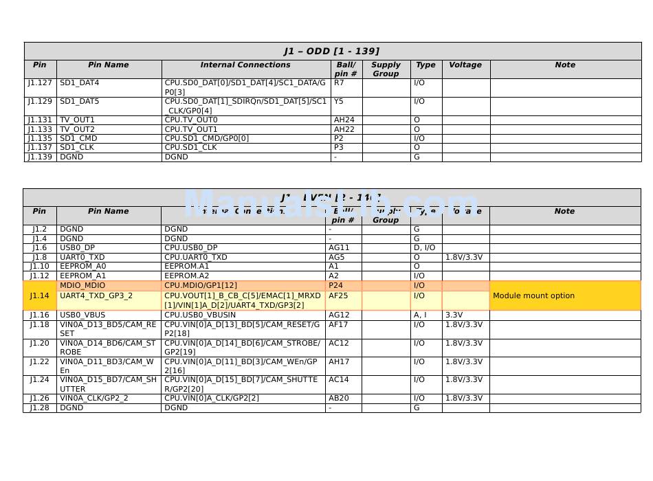The height and width of the screenshot is (481, 653).
Task: Click pin cell "J1.4"
Action: 40,238
